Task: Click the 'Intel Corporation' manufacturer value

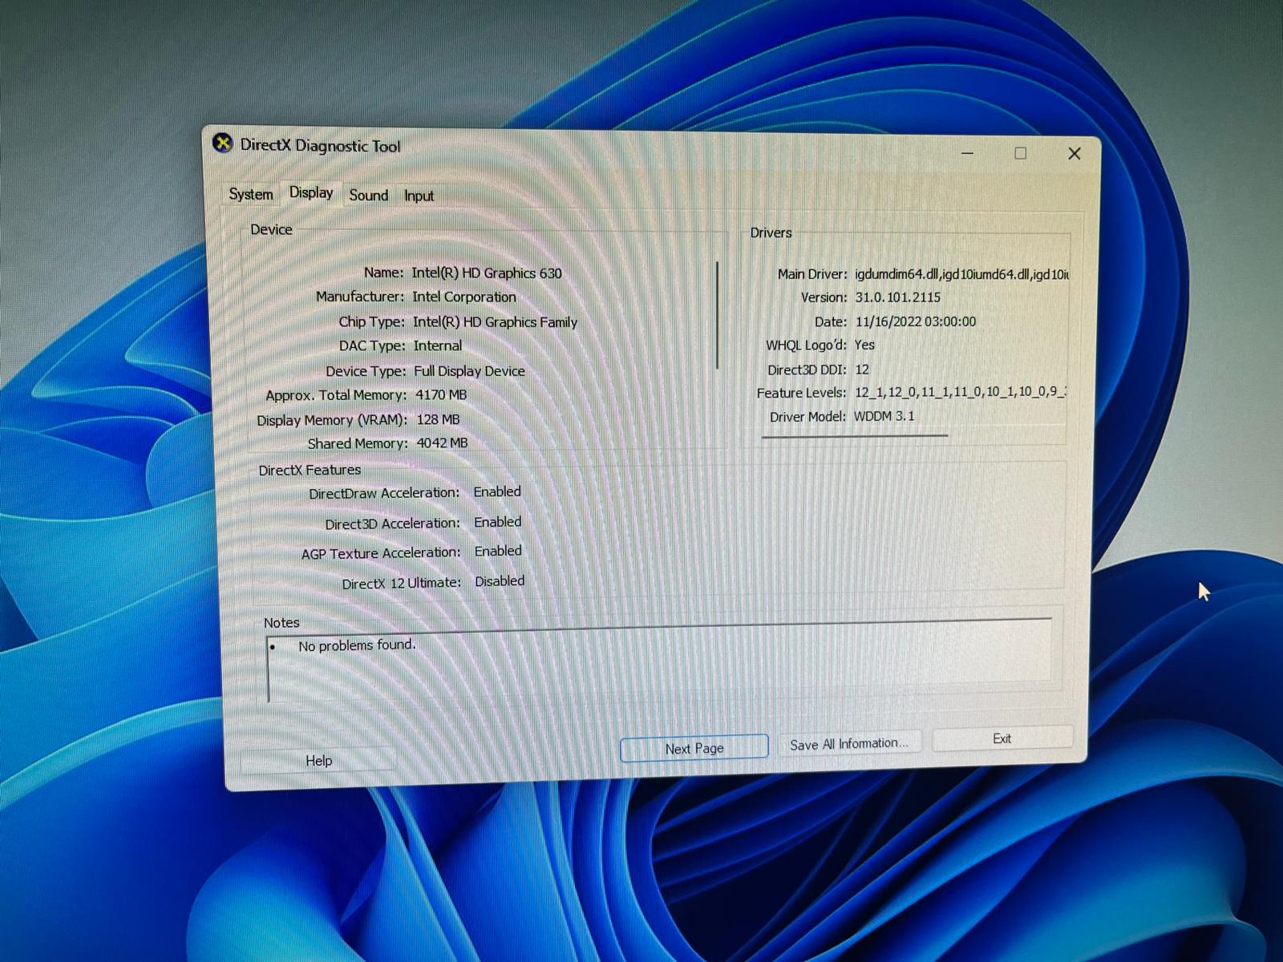Action: [x=464, y=297]
